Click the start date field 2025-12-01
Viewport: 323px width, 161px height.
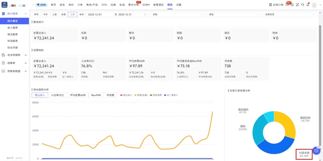(95, 14)
